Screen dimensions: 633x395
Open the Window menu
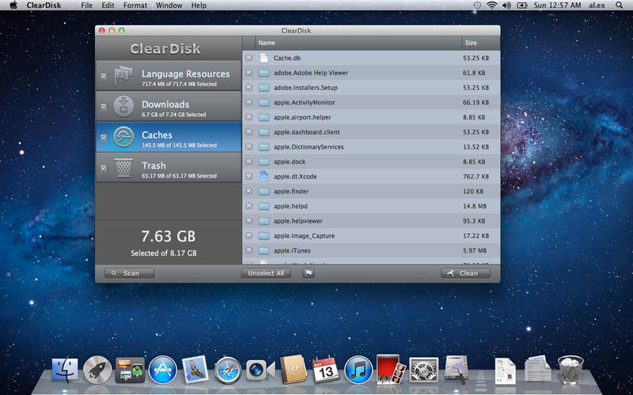[169, 6]
